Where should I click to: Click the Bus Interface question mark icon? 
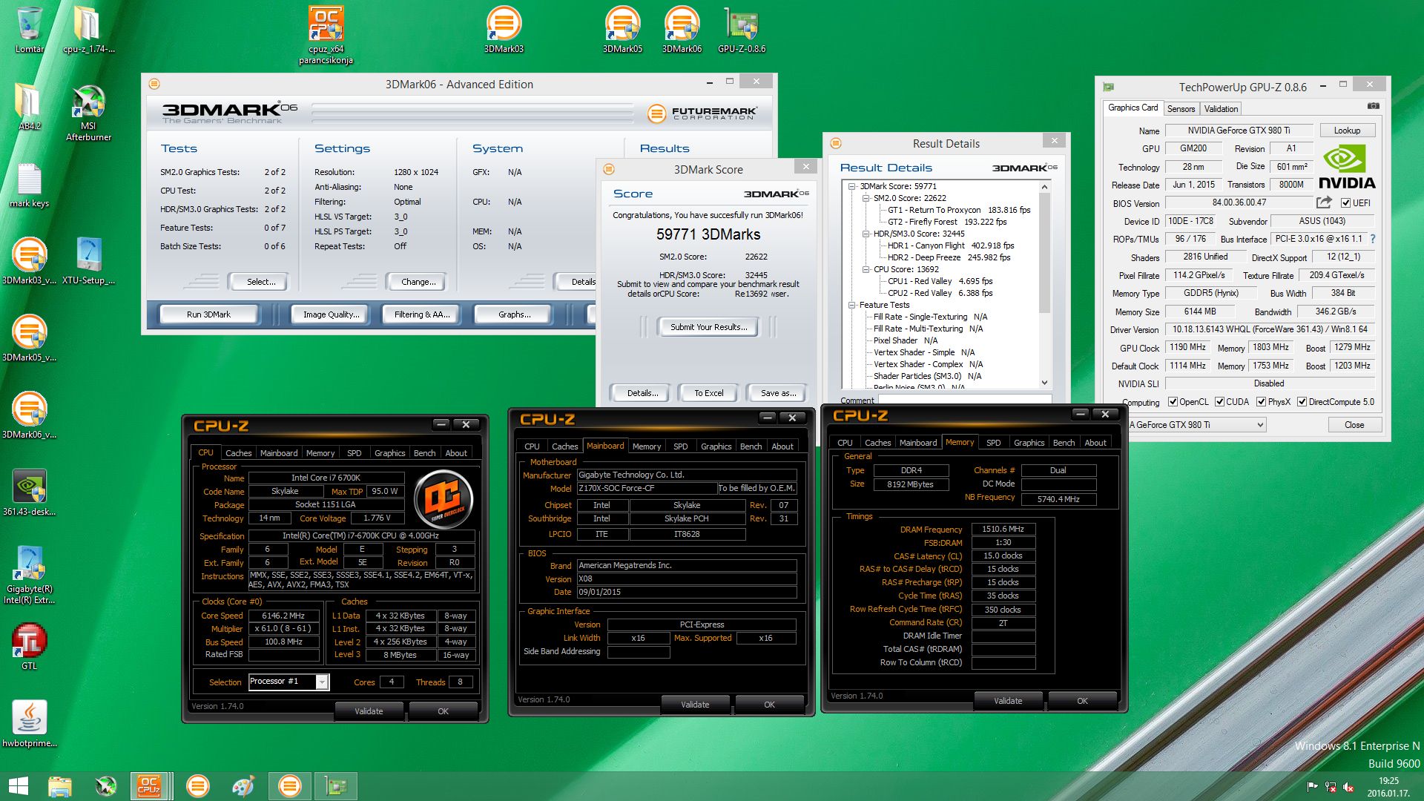pyautogui.click(x=1373, y=239)
